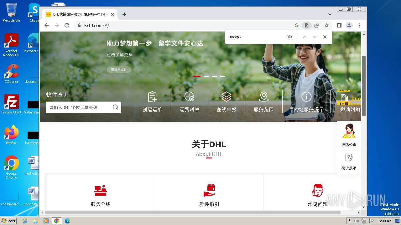Select the second carousel indicator
401x225 pixels.
click(x=206, y=76)
